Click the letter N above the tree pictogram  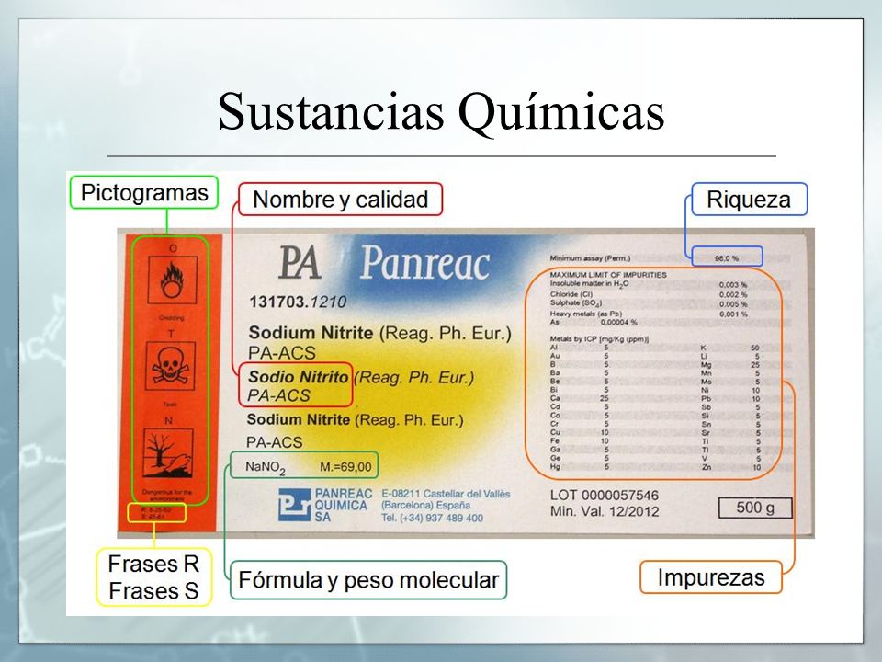tap(169, 420)
